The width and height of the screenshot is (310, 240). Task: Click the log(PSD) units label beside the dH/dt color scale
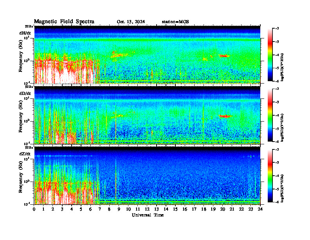282,67
